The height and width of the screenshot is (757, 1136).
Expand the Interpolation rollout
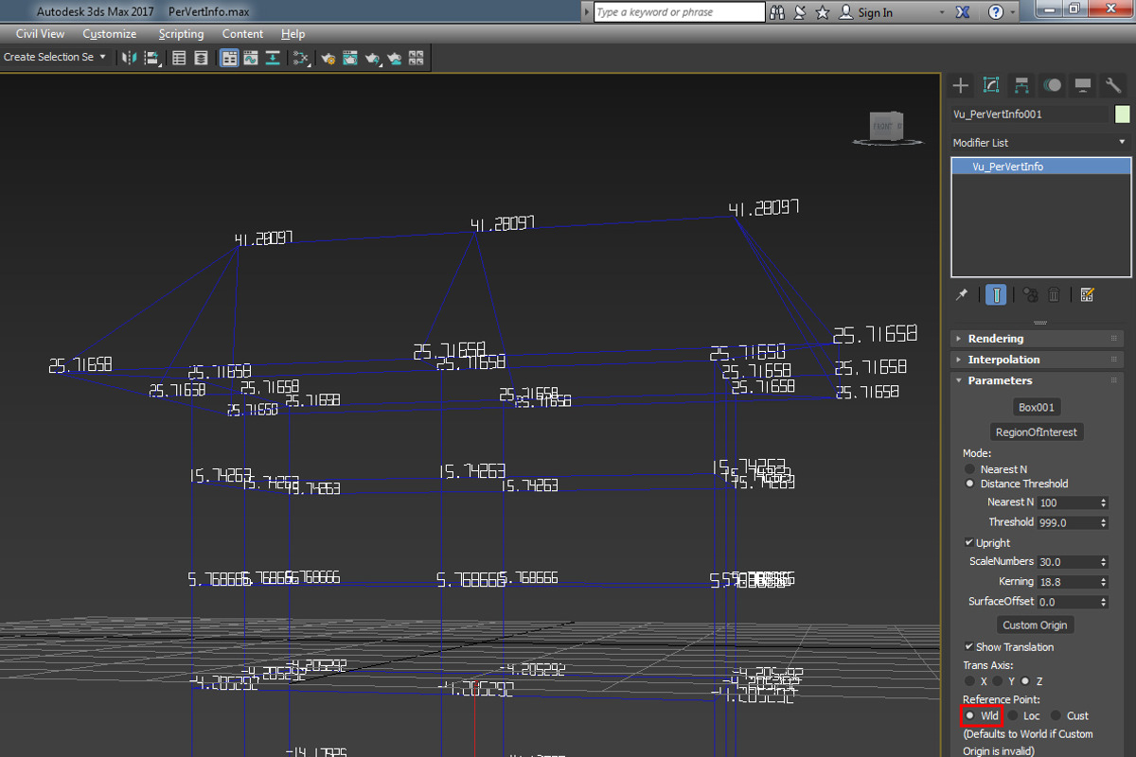coord(1038,360)
